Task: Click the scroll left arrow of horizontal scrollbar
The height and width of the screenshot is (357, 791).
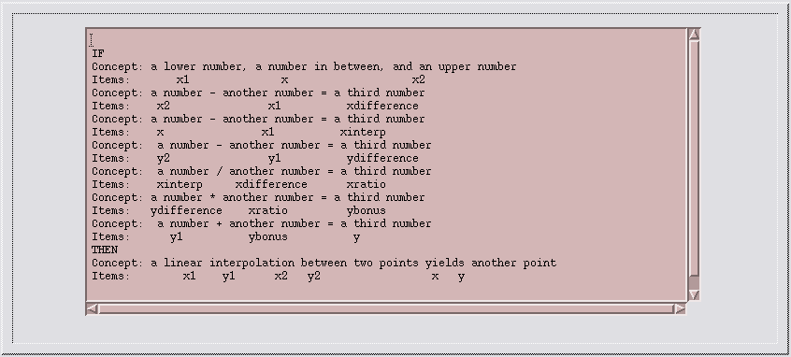Action: coord(92,308)
